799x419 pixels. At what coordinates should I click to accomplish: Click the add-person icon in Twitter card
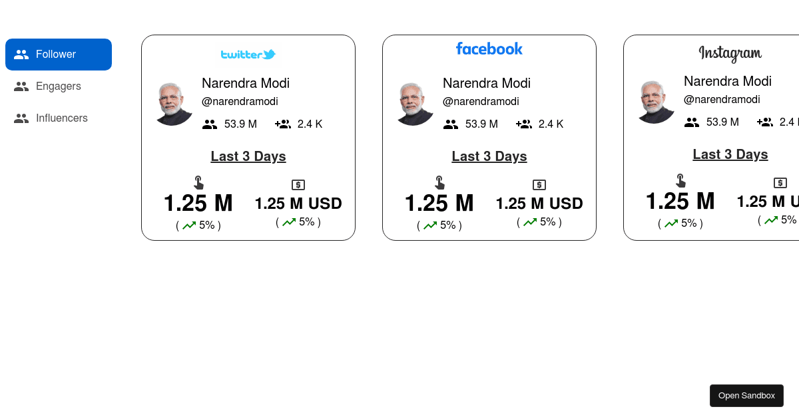[x=283, y=124]
